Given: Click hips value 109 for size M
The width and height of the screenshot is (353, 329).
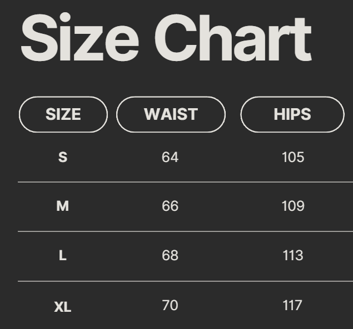Looking at the screenshot, I should (293, 206).
